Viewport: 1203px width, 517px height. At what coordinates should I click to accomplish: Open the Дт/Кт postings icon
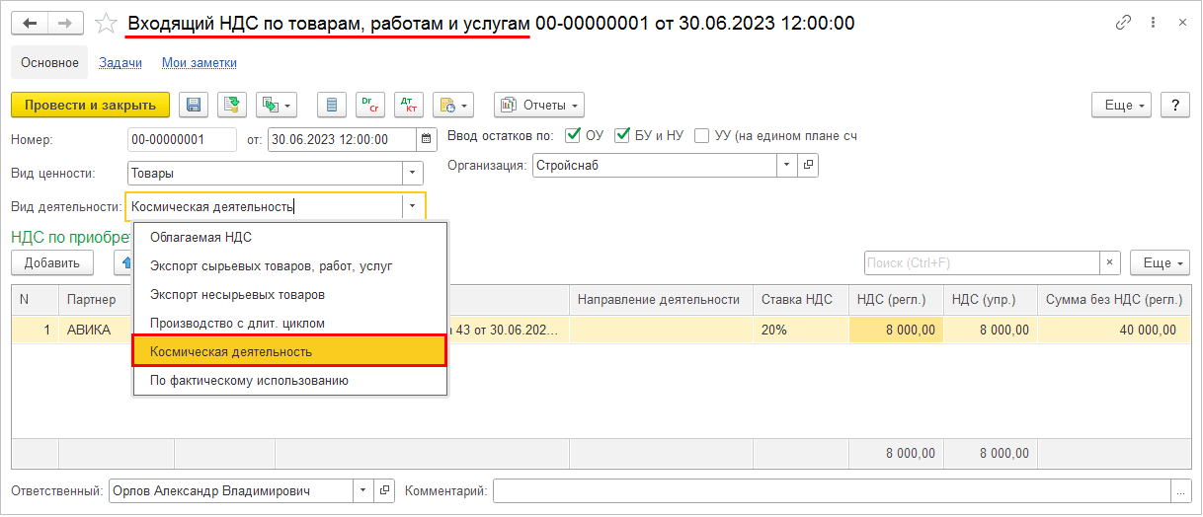[x=408, y=105]
